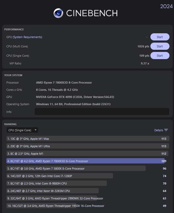Click the Details filter icon
This screenshot has width=174, height=213.
(x=166, y=130)
